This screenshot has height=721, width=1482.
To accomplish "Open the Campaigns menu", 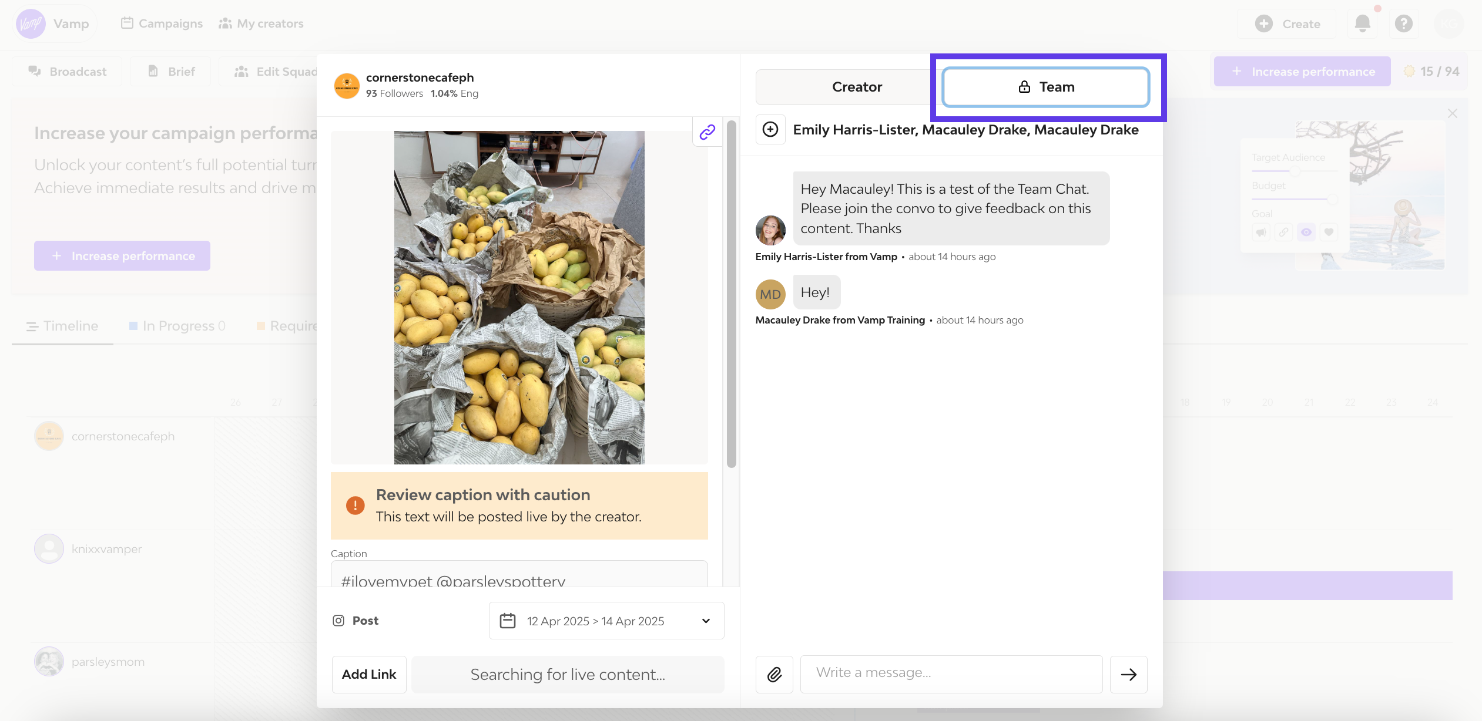I will (x=162, y=23).
